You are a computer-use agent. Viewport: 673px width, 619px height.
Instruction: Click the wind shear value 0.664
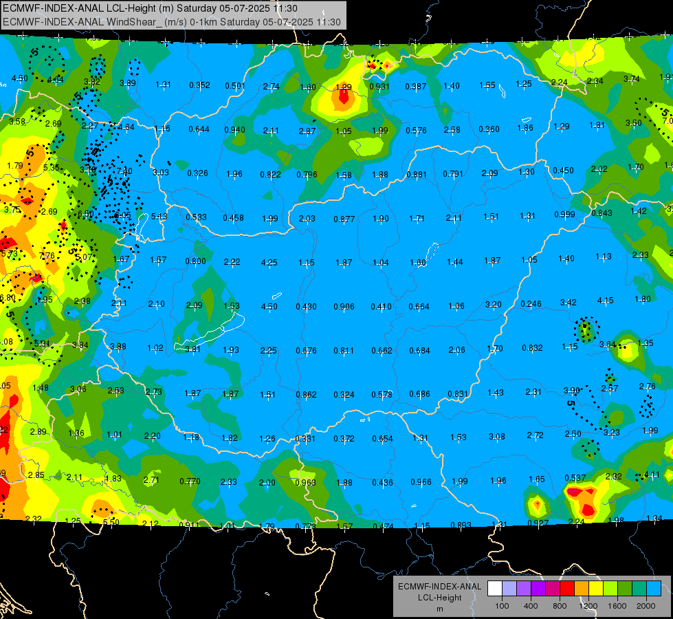pos(419,306)
